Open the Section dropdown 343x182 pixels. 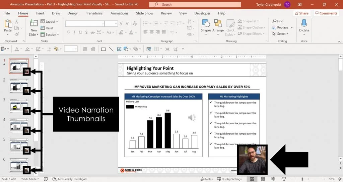50,34
